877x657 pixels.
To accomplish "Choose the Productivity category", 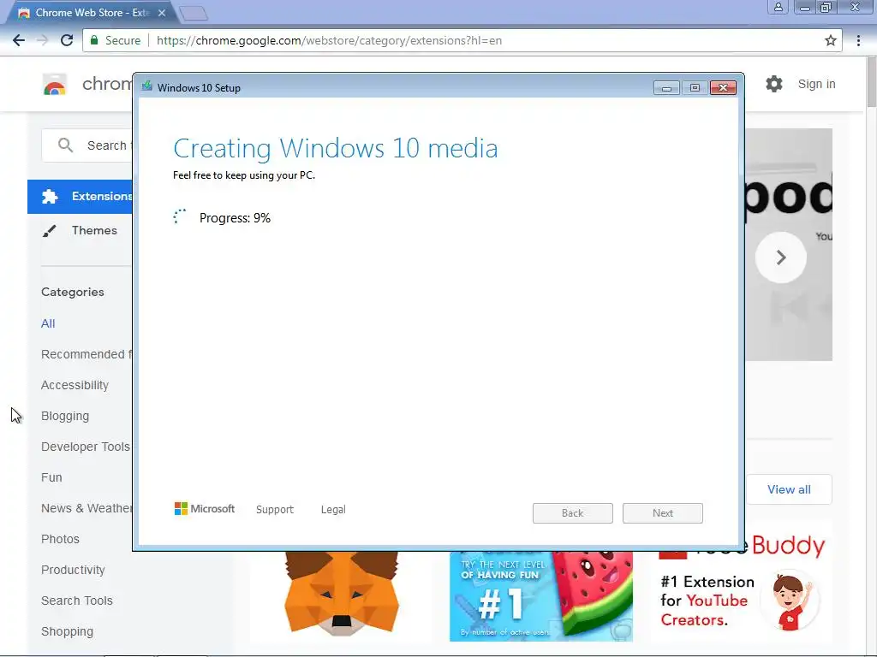I will (x=73, y=569).
